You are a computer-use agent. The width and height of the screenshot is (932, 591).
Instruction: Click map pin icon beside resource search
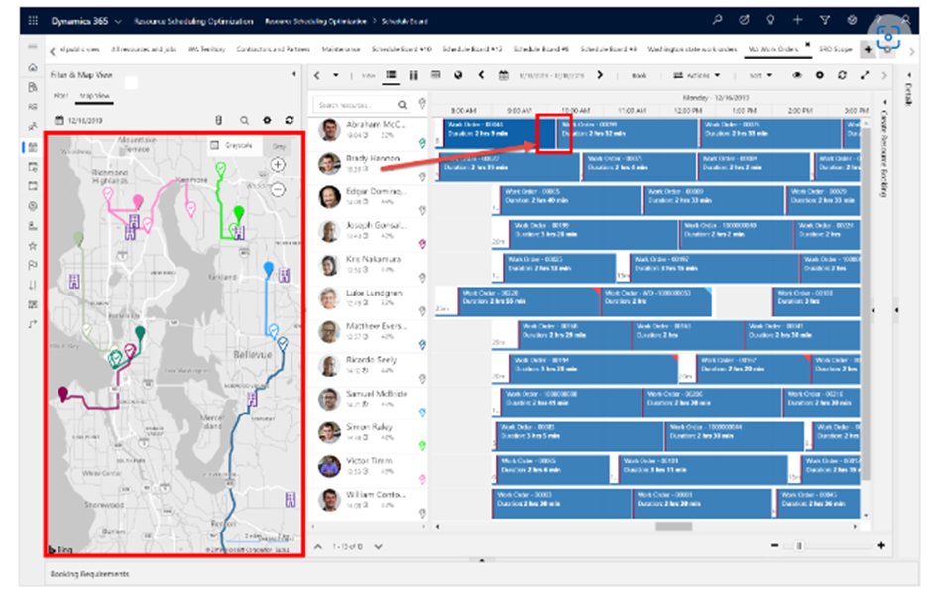[x=422, y=104]
